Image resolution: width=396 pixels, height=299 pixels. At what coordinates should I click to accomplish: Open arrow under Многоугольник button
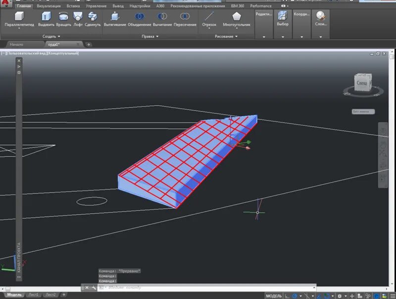pos(237,28)
